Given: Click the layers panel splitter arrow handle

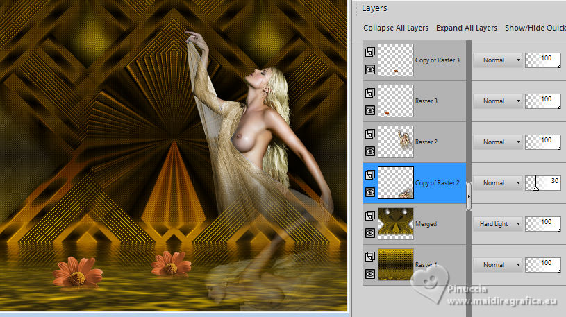Looking at the screenshot, I should coord(469,196).
